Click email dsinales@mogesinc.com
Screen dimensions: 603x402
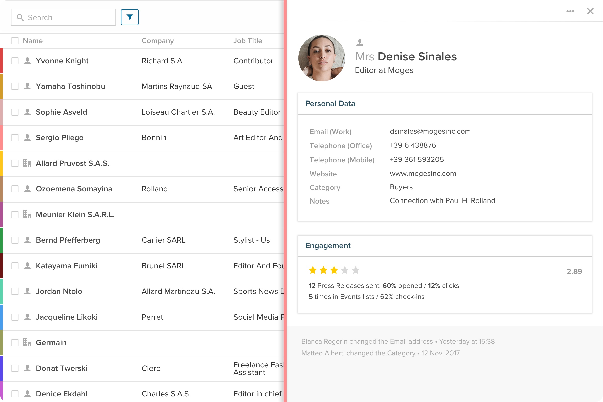point(430,131)
